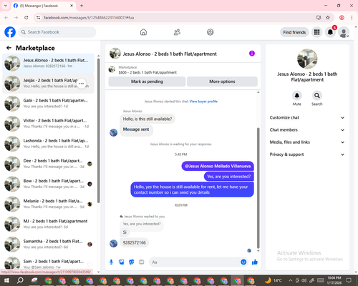Choose a sticker icon
Image resolution: width=358 pixels, height=286 pixels.
(x=132, y=262)
